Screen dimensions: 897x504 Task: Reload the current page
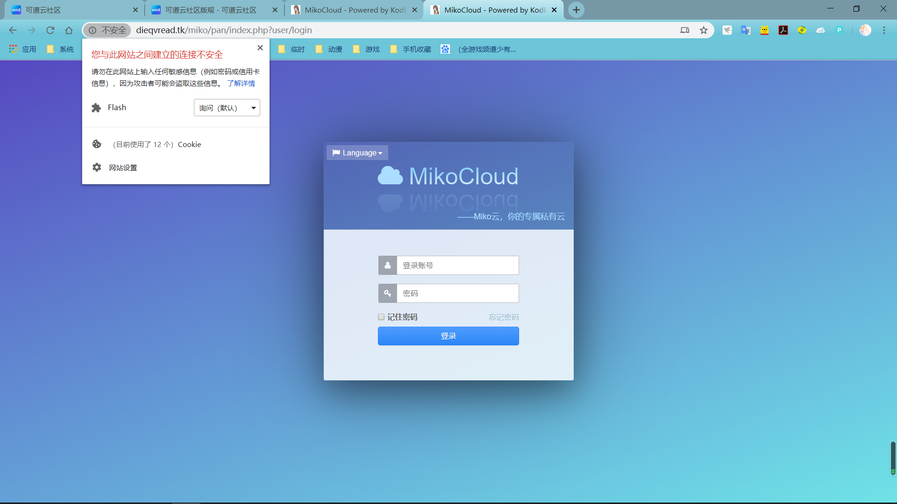pos(50,30)
